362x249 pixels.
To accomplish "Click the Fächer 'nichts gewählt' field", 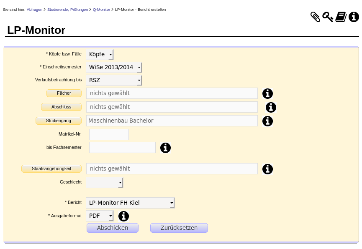I will (172, 93).
